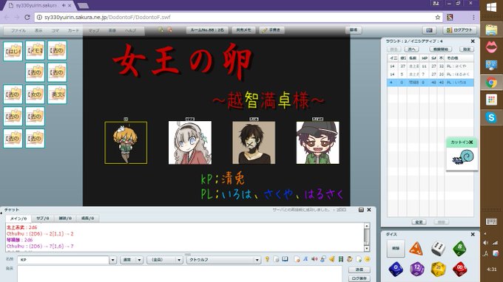Open the コマ menu
The height and width of the screenshot is (282, 503).
[x=55, y=31]
